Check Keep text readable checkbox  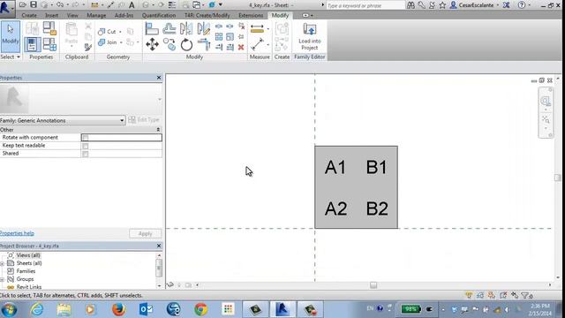pyautogui.click(x=86, y=146)
